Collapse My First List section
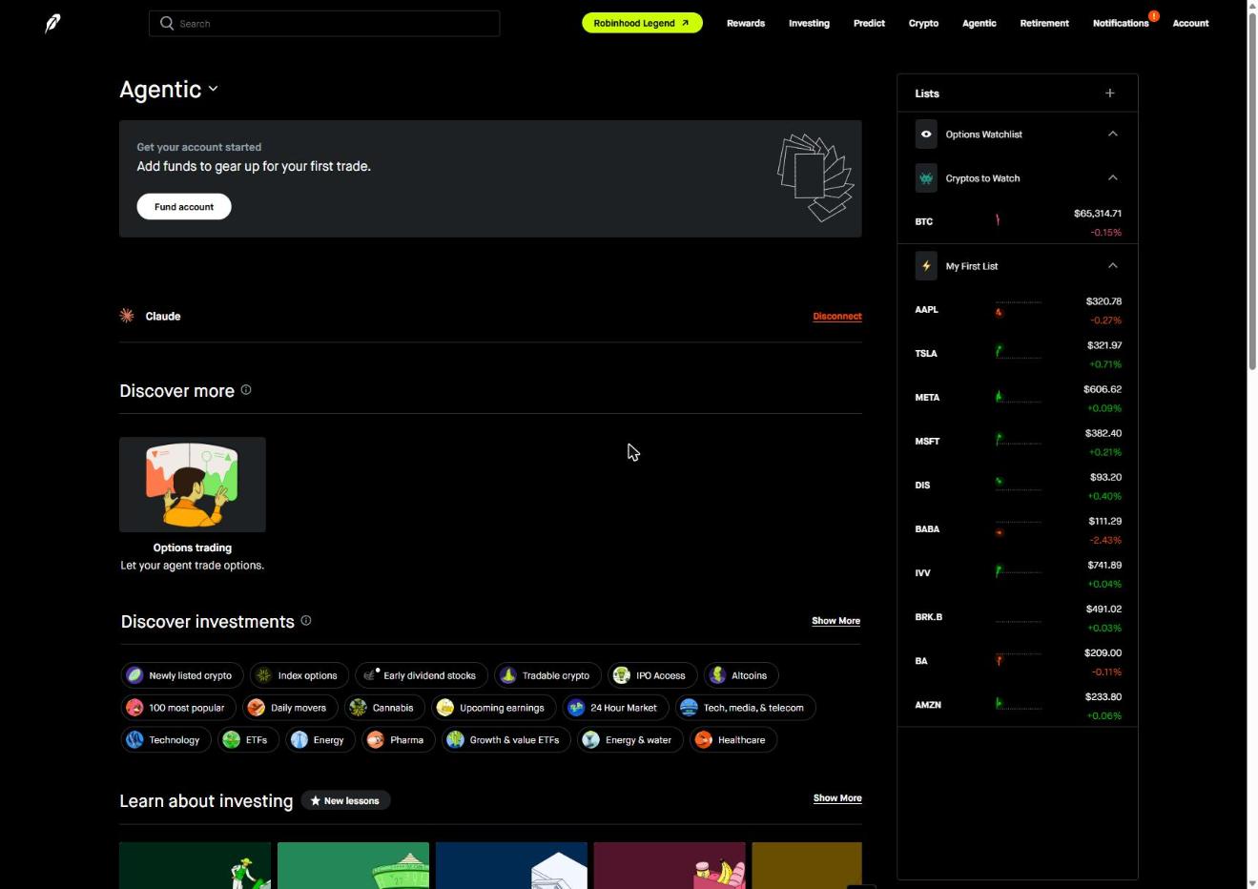This screenshot has height=889, width=1258. click(x=1113, y=266)
